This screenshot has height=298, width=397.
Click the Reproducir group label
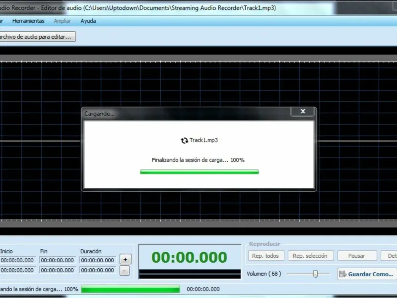[x=265, y=244]
